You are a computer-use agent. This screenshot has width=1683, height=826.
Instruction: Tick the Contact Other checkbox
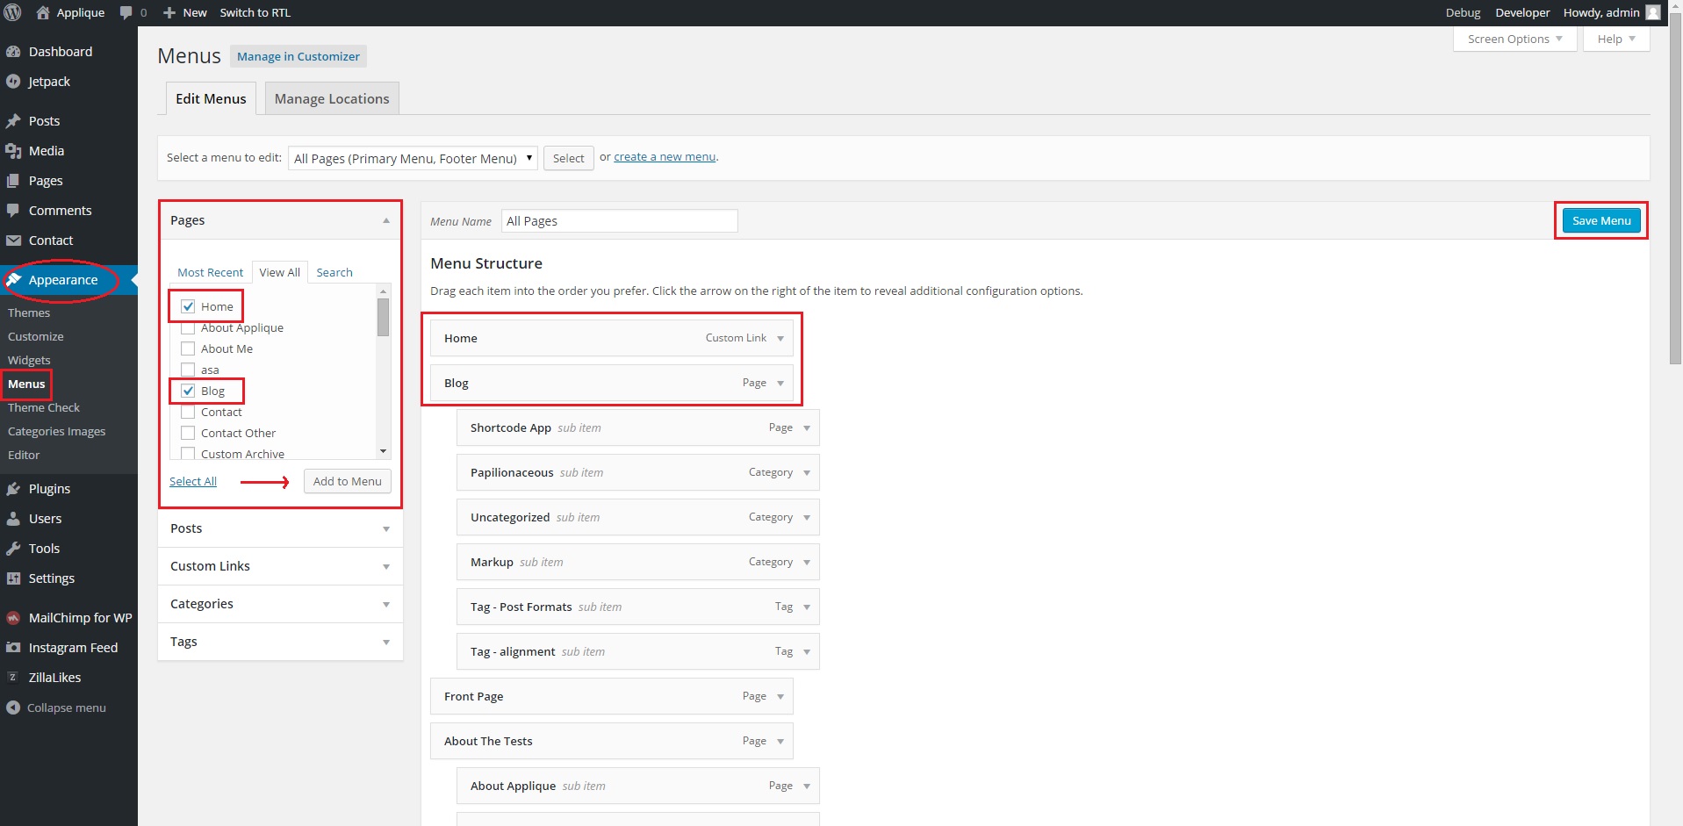(x=188, y=433)
